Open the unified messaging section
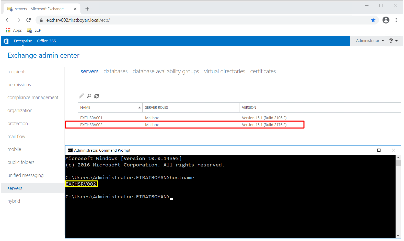Image resolution: width=404 pixels, height=241 pixels. [x=26, y=175]
